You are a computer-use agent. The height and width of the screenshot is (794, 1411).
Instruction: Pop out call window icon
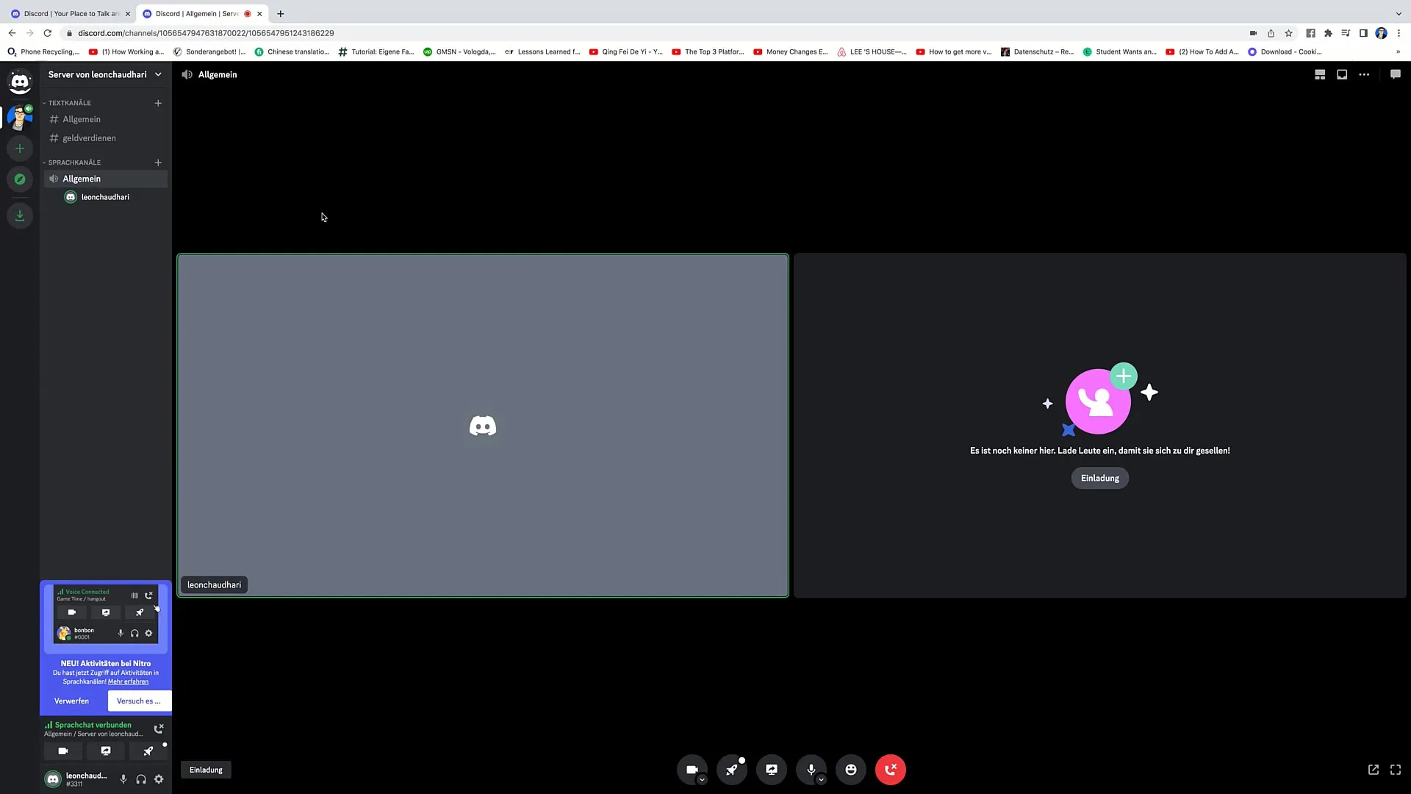1374,770
